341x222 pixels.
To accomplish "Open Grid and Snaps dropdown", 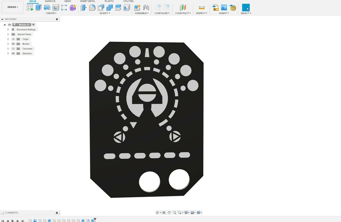I will click(193, 212).
